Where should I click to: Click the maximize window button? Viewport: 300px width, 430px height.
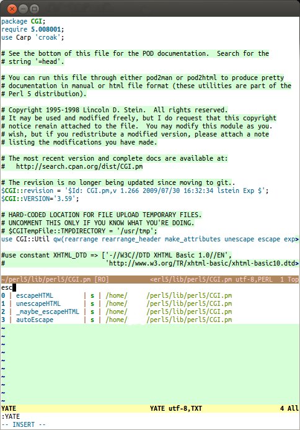(35, 9)
